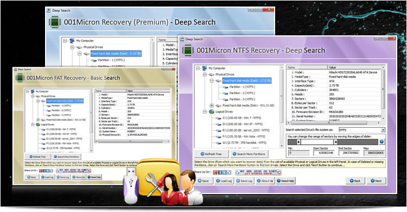407x212 pixels.
Task: Expand Disk1 931.51 GB node in NTFS Recovery
Action: click(212, 105)
